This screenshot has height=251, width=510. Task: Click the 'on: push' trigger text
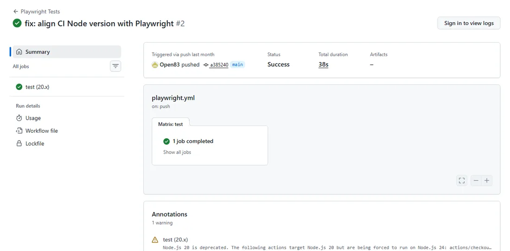pyautogui.click(x=161, y=106)
